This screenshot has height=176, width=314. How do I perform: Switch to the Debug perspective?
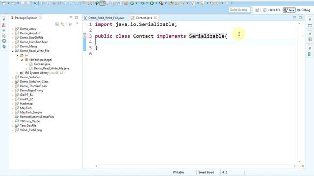tap(304, 10)
